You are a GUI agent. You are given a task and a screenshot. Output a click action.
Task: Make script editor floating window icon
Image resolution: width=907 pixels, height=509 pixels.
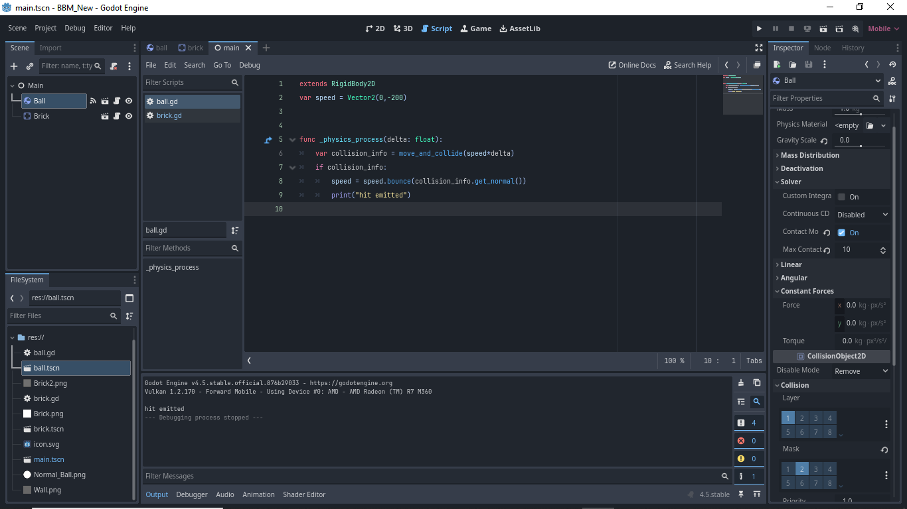pos(757,65)
